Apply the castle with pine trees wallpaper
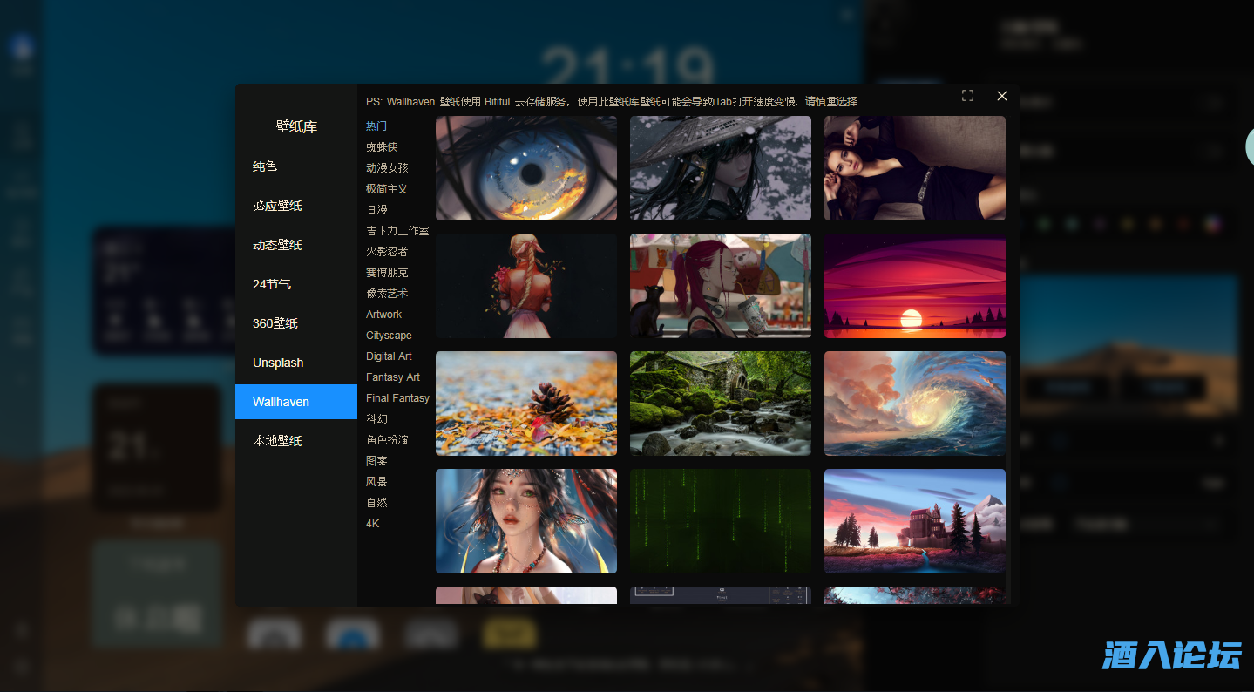The height and width of the screenshot is (692, 1254). (x=915, y=521)
